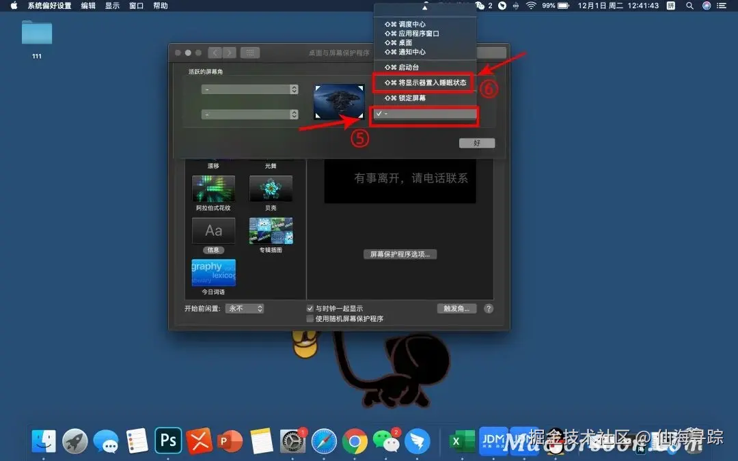
Task: Enable 使用随机屏幕保护程序 checkbox
Action: coord(310,318)
